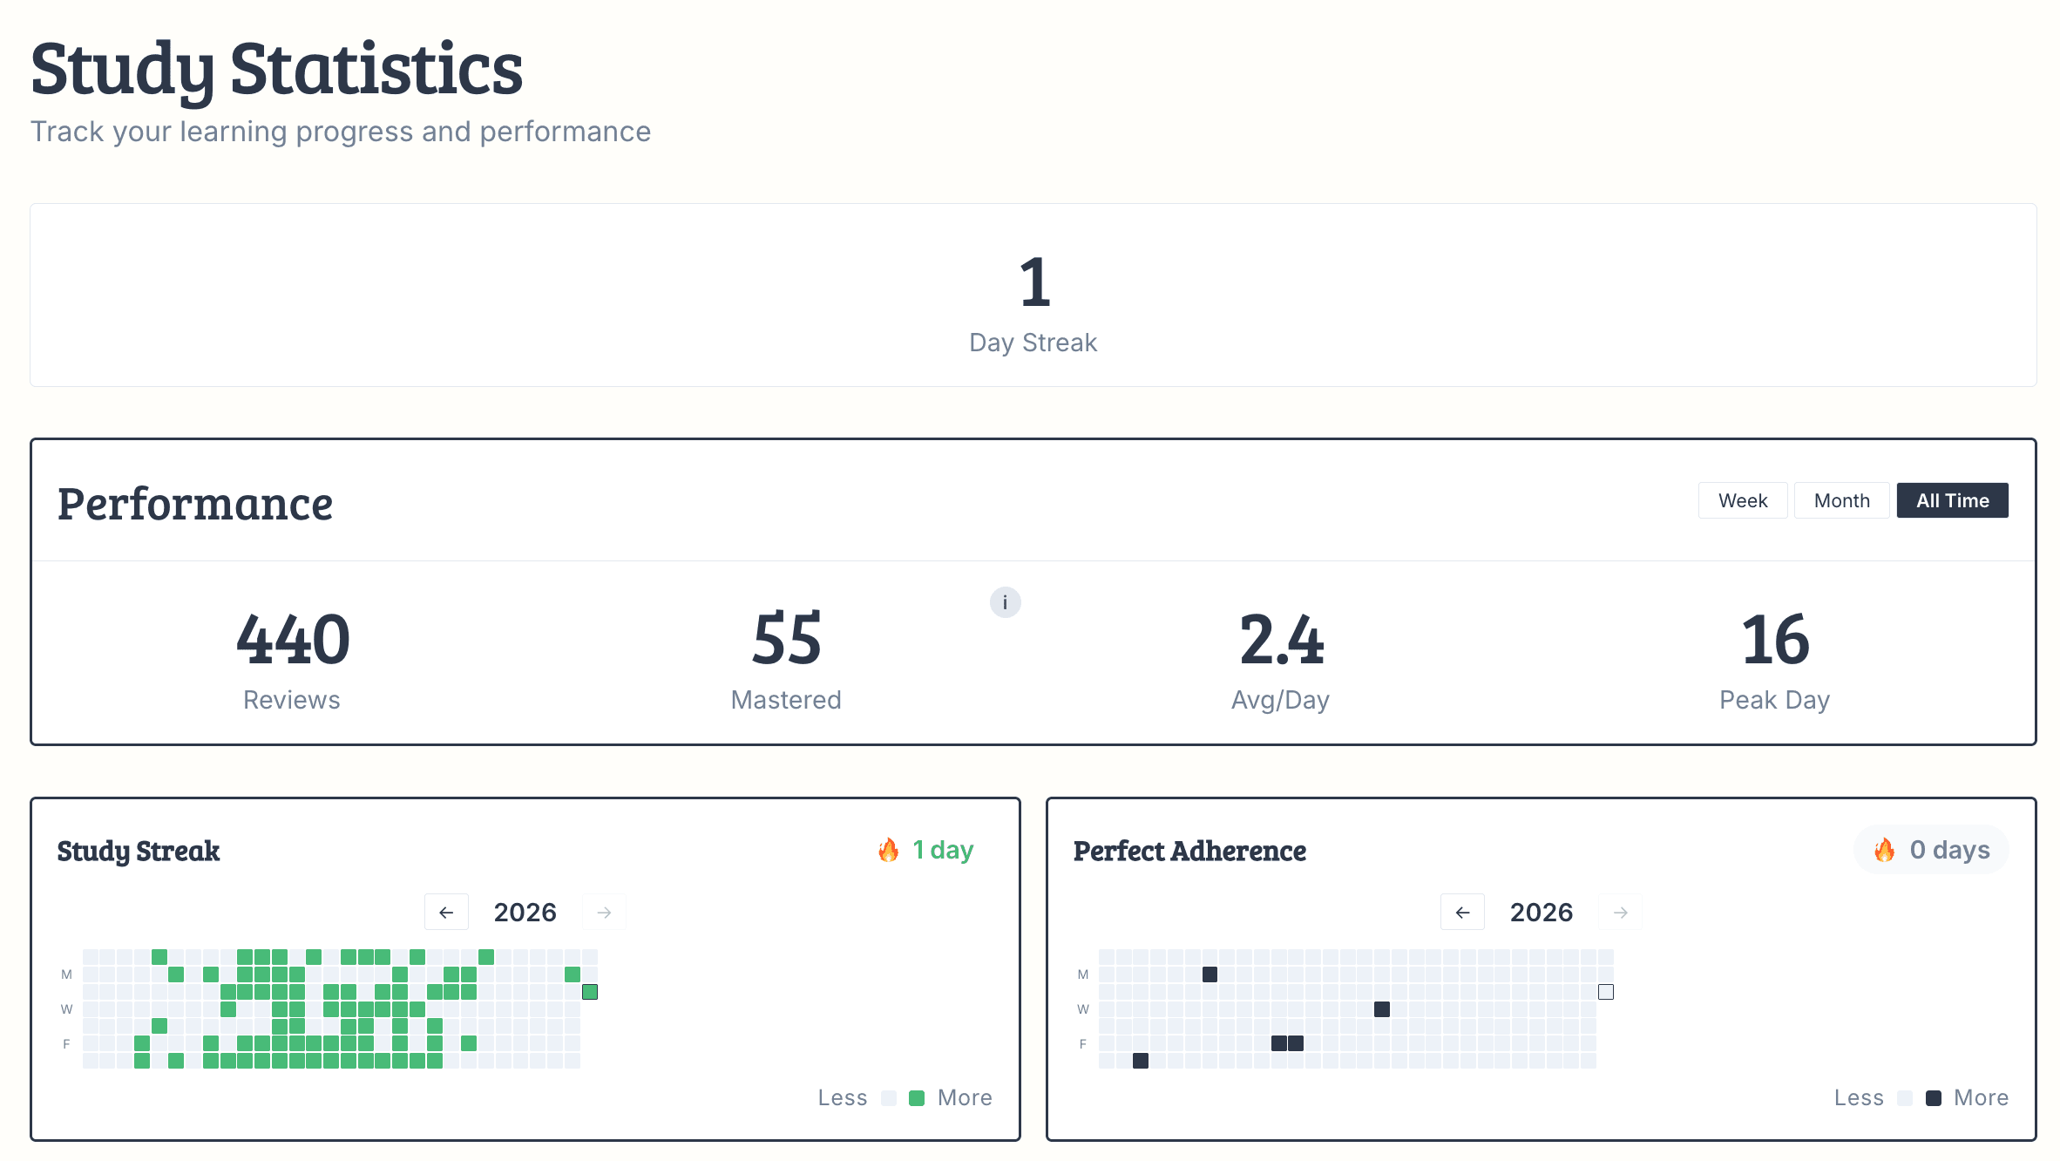2060x1161 pixels.
Task: Select the All Time performance range
Action: 1952,500
